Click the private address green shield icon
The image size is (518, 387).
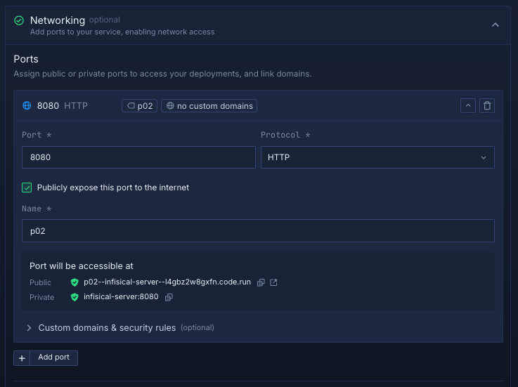pos(75,297)
